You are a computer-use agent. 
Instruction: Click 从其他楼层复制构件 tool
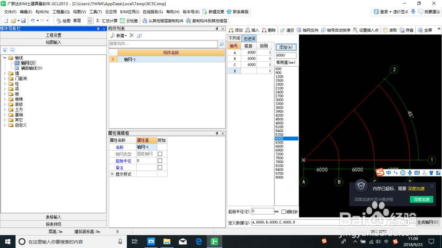[x=163, y=21]
